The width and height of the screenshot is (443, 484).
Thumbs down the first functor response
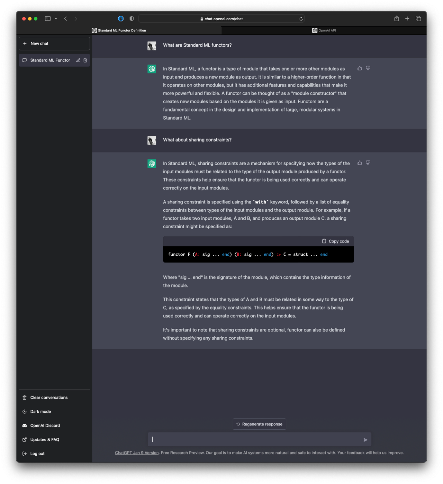[368, 68]
